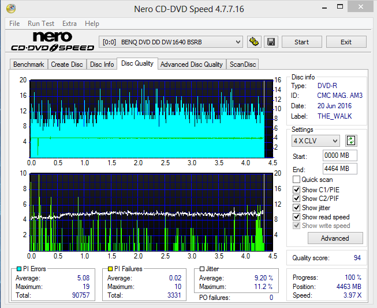Click the cyan PI Errors legend swatch
This screenshot has width=377, height=308.
pos(19,269)
